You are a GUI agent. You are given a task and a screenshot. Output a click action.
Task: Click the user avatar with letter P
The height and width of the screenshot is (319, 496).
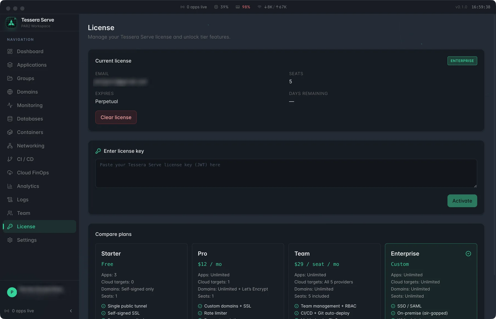pyautogui.click(x=12, y=292)
